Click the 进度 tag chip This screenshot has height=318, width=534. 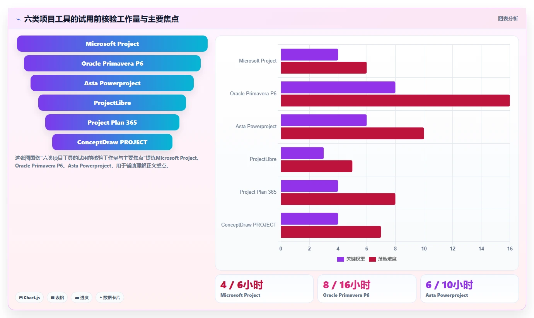click(x=82, y=298)
